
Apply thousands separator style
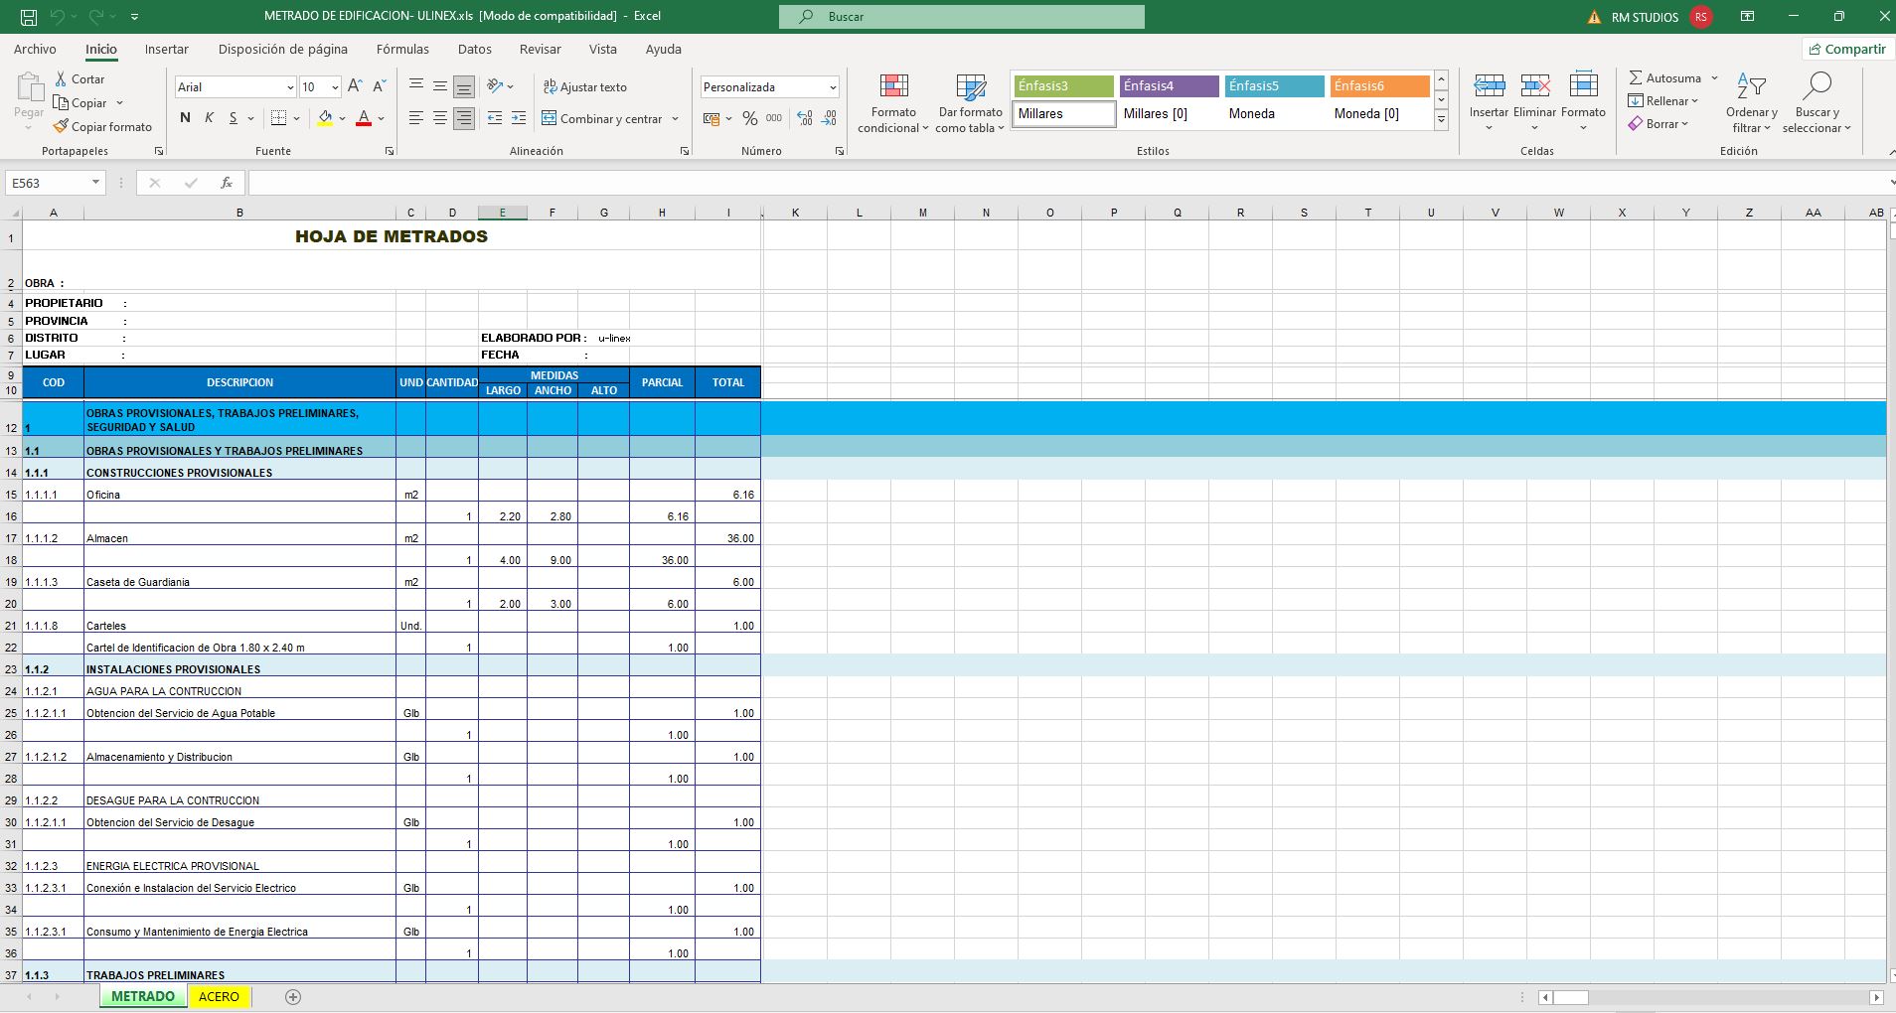click(774, 118)
